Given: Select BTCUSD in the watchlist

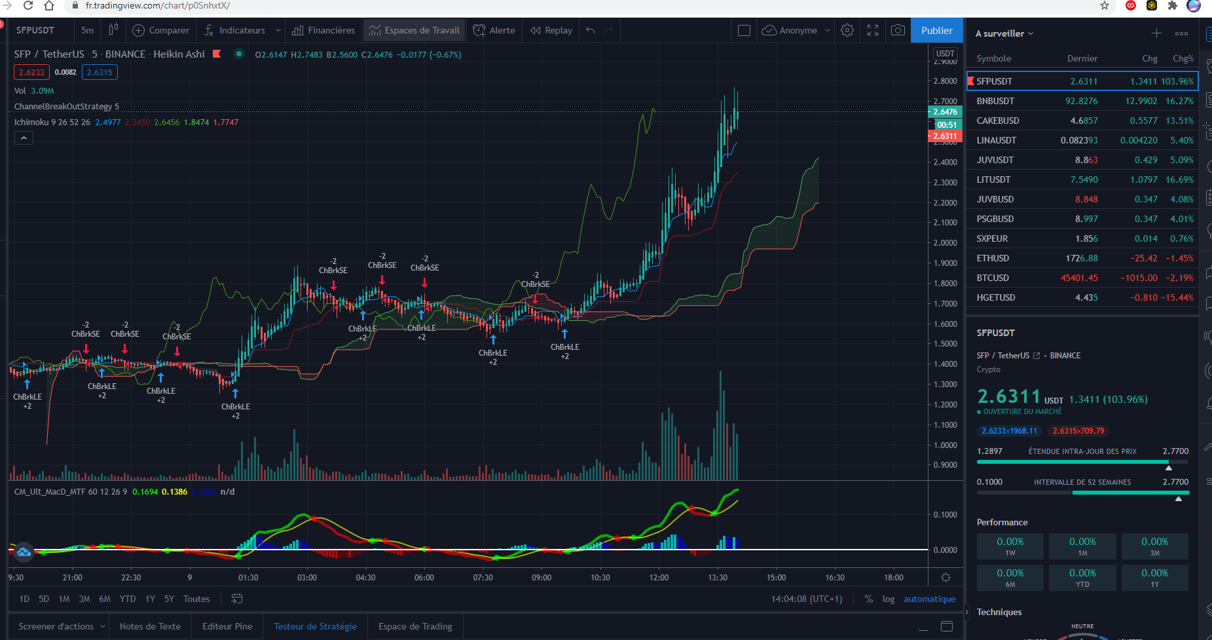Looking at the screenshot, I should [1082, 278].
